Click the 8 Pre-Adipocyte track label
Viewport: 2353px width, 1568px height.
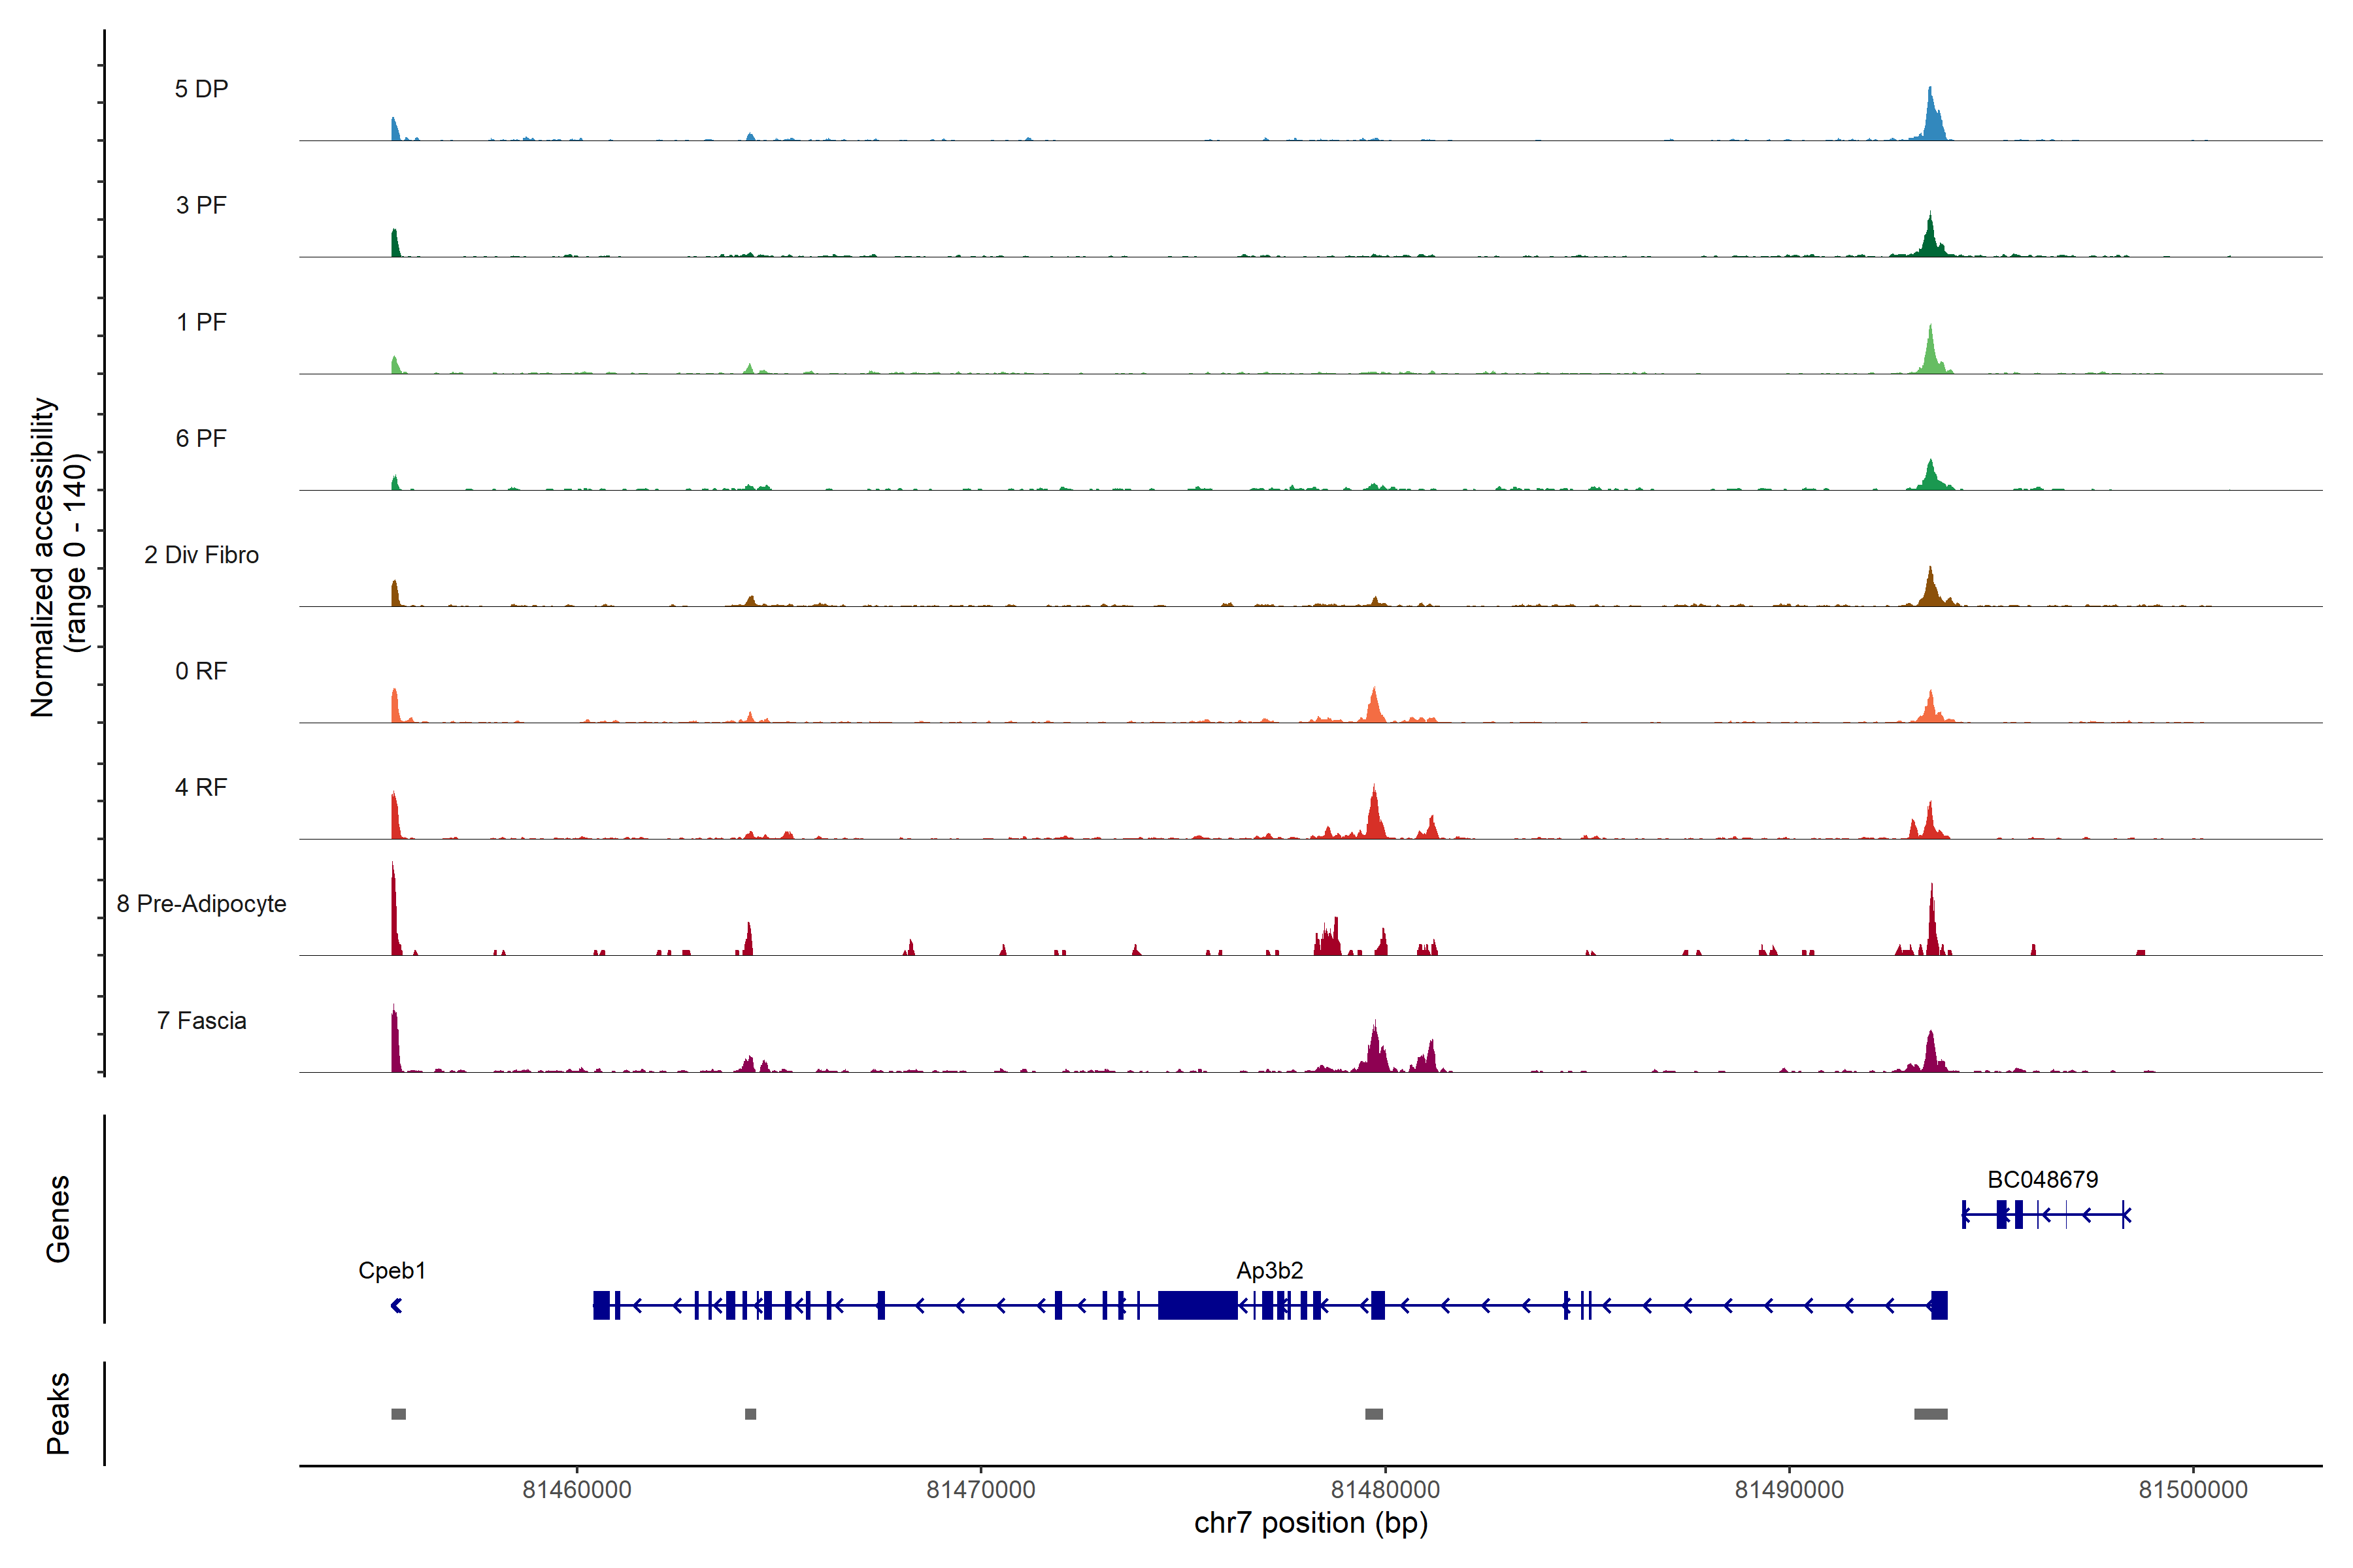pyautogui.click(x=201, y=904)
